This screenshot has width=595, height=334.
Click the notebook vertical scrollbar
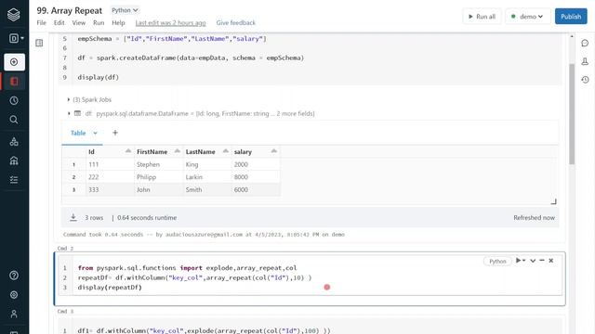[572, 114]
